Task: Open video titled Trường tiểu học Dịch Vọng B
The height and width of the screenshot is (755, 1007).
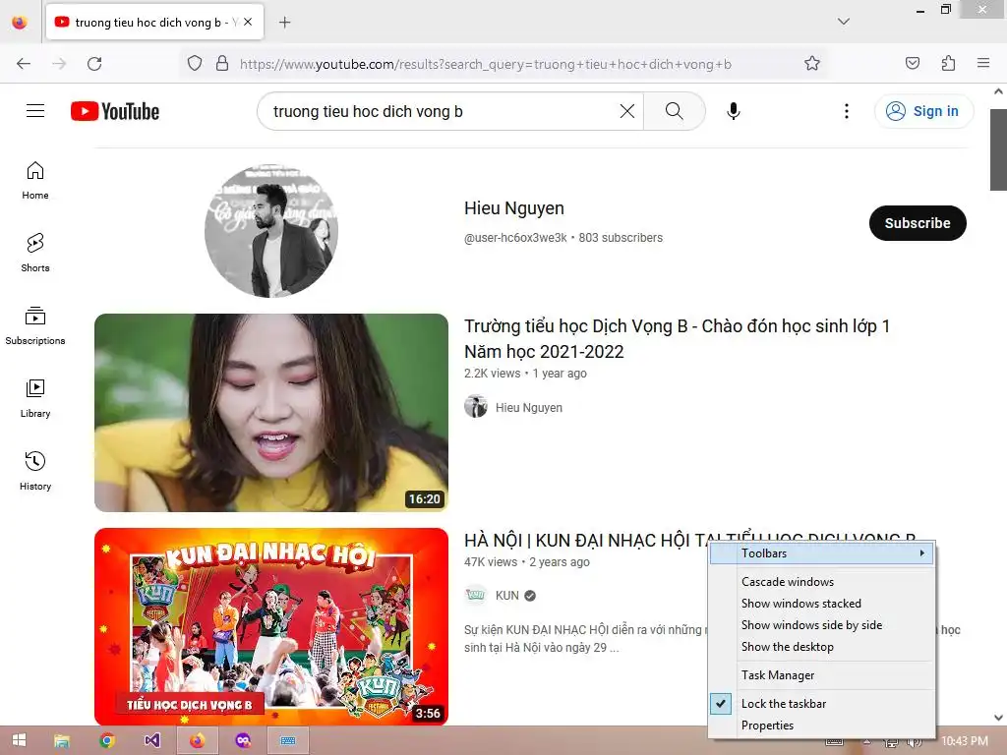Action: click(677, 338)
